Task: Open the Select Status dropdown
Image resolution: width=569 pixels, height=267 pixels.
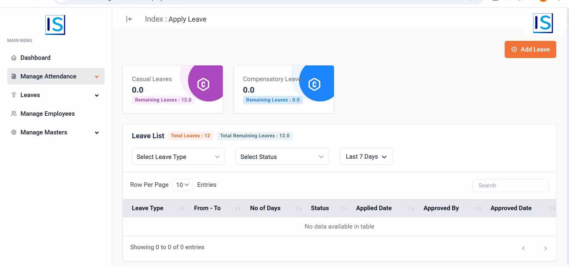Action: (282, 157)
